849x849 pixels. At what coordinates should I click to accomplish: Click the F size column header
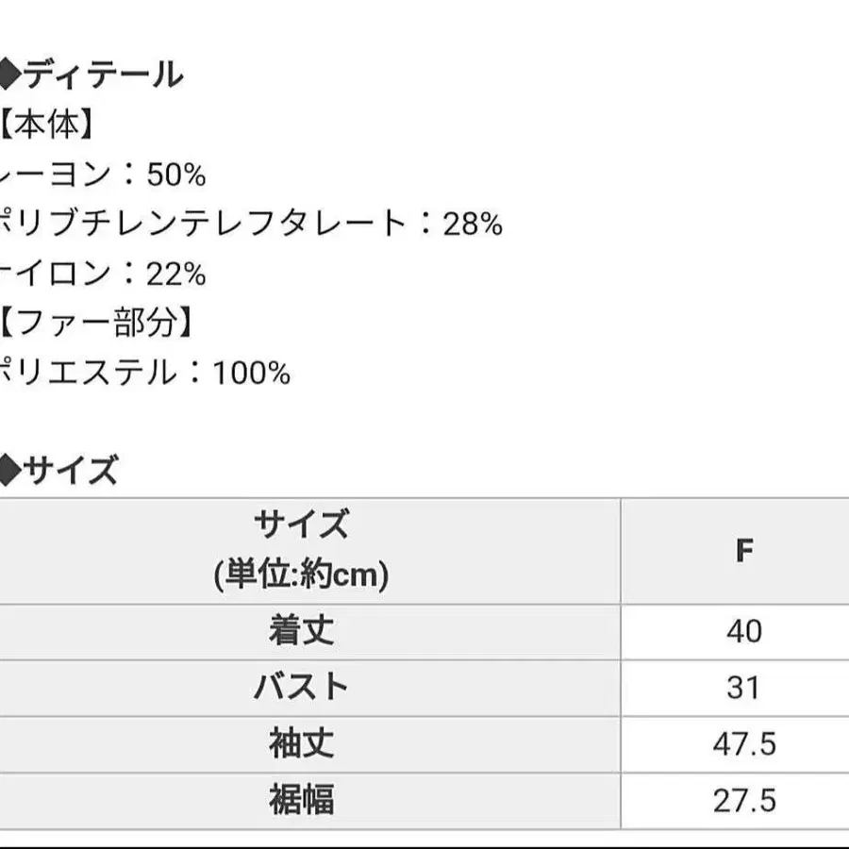click(744, 551)
